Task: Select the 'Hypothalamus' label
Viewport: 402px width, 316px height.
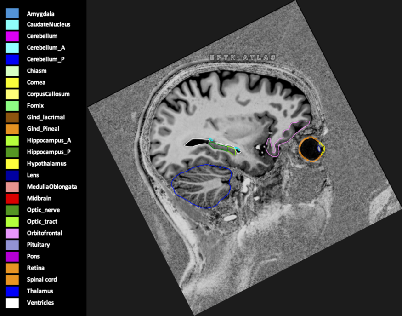Action: 47,164
